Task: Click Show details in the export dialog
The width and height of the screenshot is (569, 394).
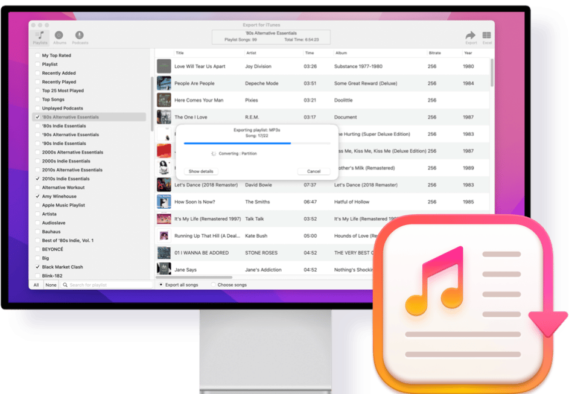Action: [201, 171]
